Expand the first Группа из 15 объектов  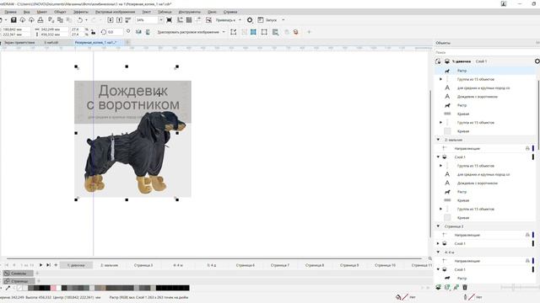(440, 79)
